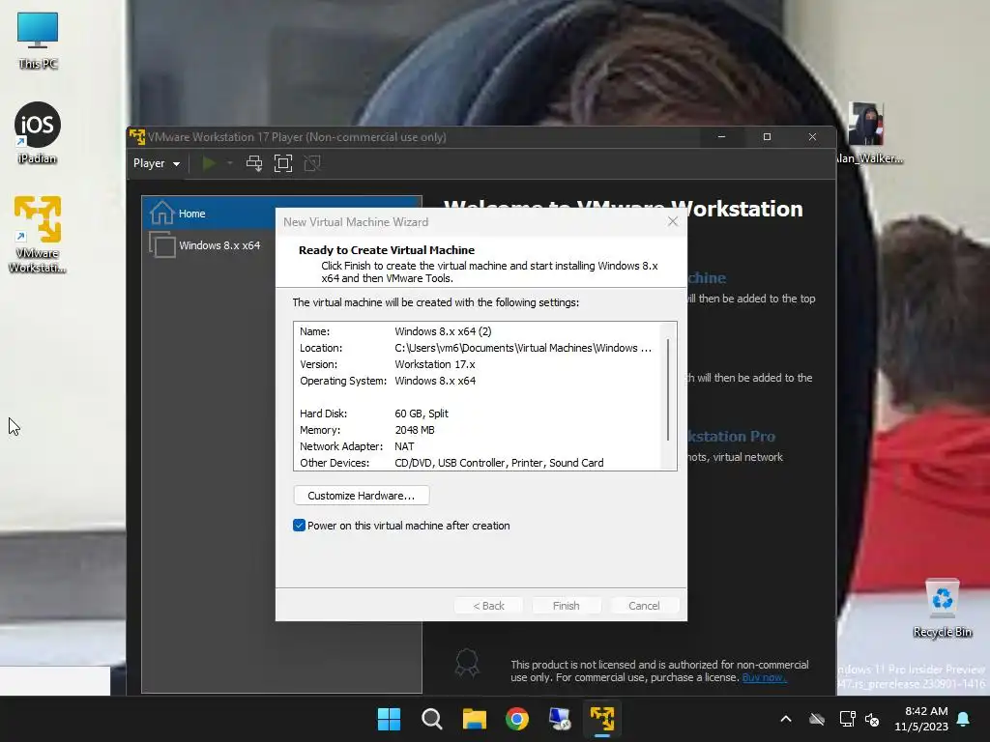Screen dimensions: 990x742
Task: Close VMware Workstation Player window
Action: tap(812, 137)
